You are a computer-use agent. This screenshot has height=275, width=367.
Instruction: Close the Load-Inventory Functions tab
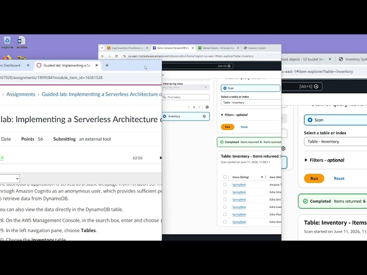pyautogui.click(x=147, y=48)
